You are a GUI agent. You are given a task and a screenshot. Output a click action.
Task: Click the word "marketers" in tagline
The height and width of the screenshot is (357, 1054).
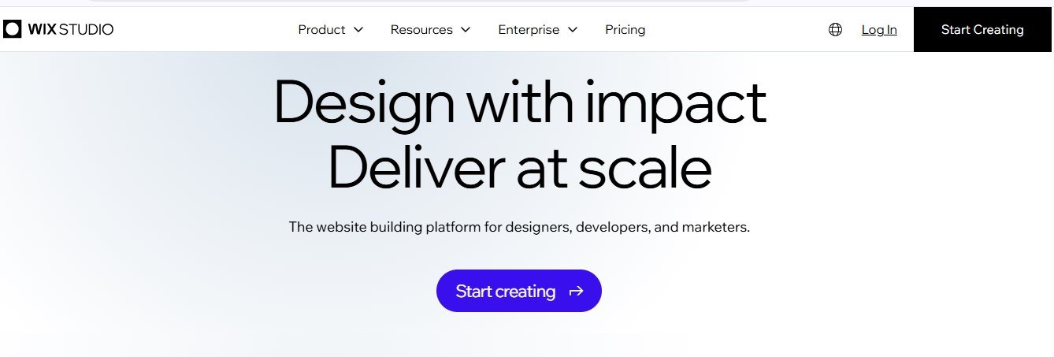pos(716,227)
